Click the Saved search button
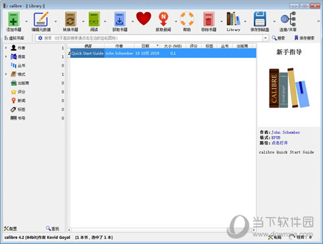This screenshot has width=323, height=244. [304, 38]
